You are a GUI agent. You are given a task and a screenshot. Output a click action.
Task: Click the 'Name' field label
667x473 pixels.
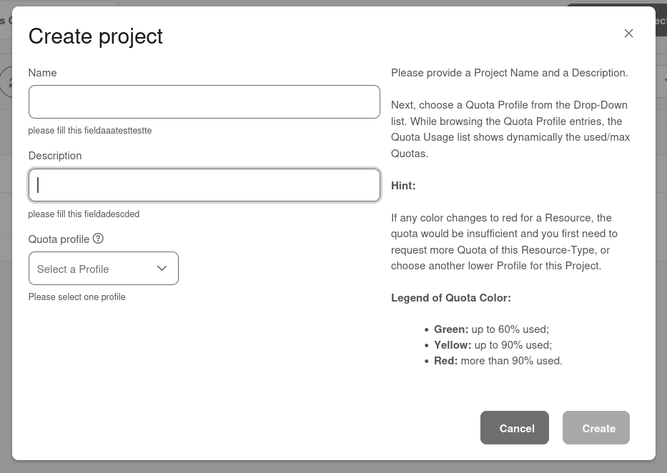pos(42,73)
